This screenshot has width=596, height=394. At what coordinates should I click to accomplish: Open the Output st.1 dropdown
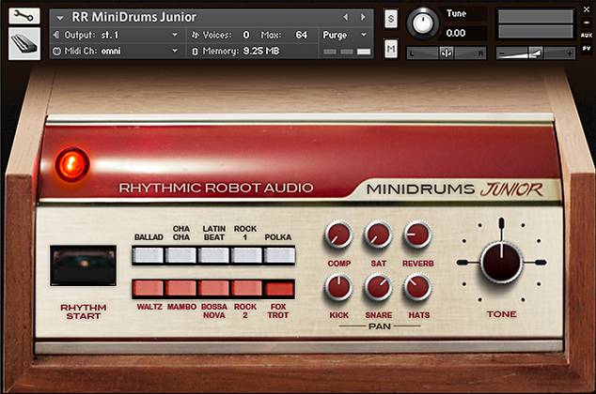point(117,35)
